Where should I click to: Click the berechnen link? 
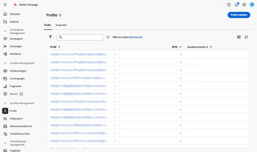[136, 37]
